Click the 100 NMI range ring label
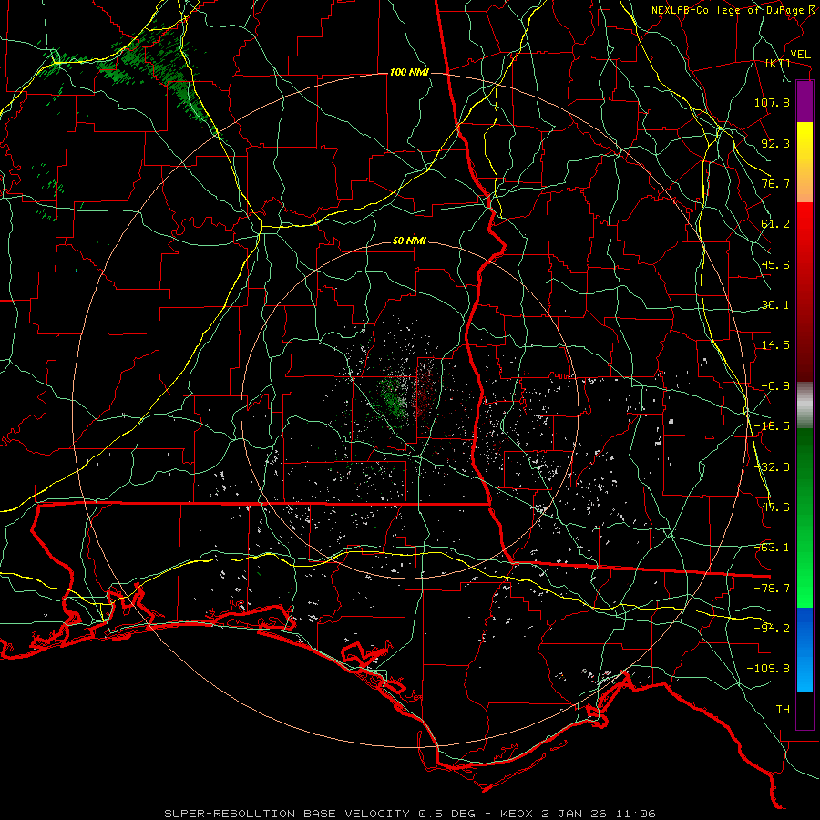This screenshot has height=820, width=820. point(409,72)
